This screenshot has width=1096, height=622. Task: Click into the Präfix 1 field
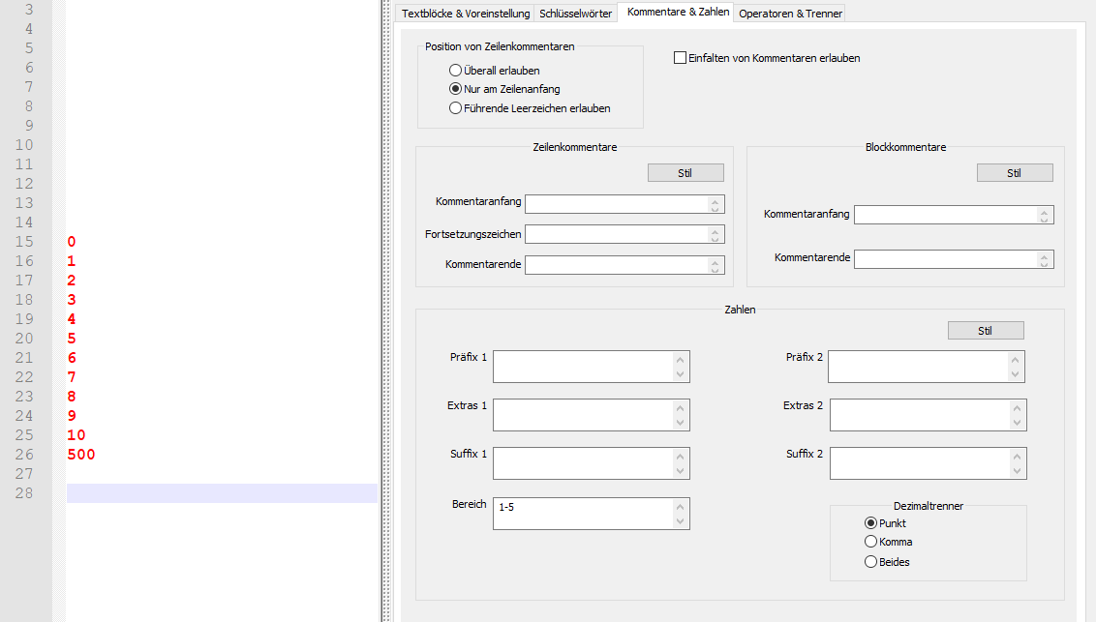click(x=591, y=367)
